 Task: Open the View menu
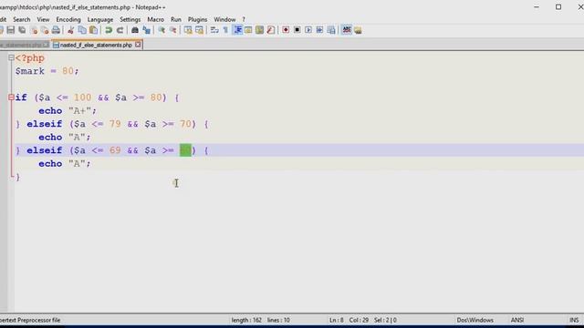tap(43, 19)
